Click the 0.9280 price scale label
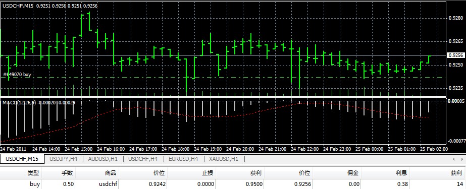466x189 pixels. click(x=455, y=18)
